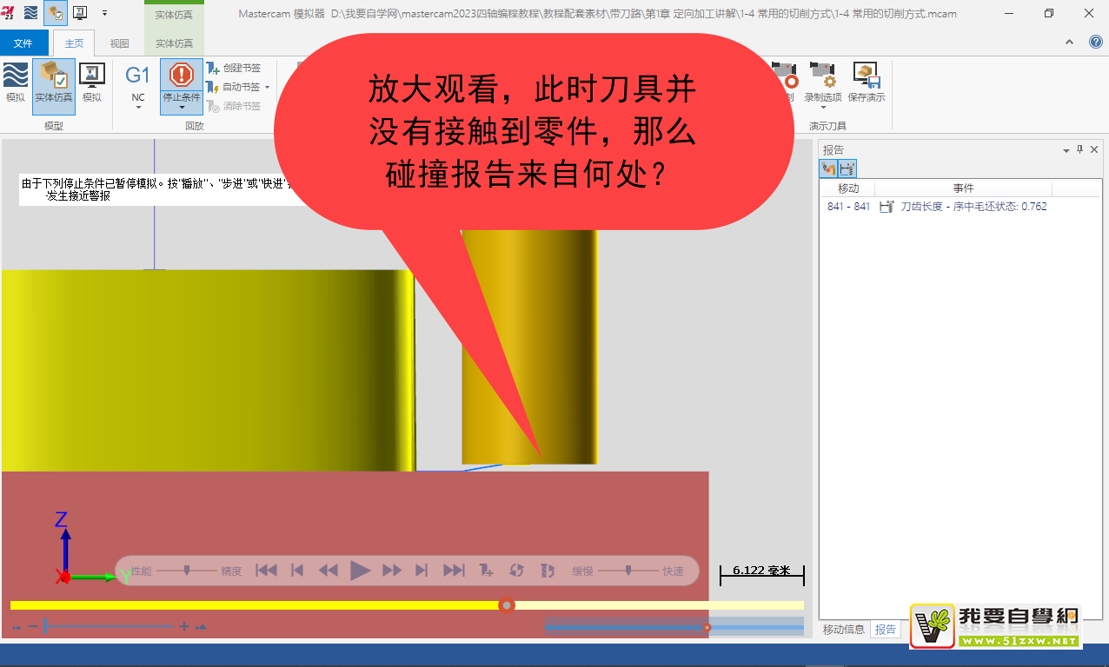Click the 实体仿真 (Verify) ribbon icon

pos(54,83)
